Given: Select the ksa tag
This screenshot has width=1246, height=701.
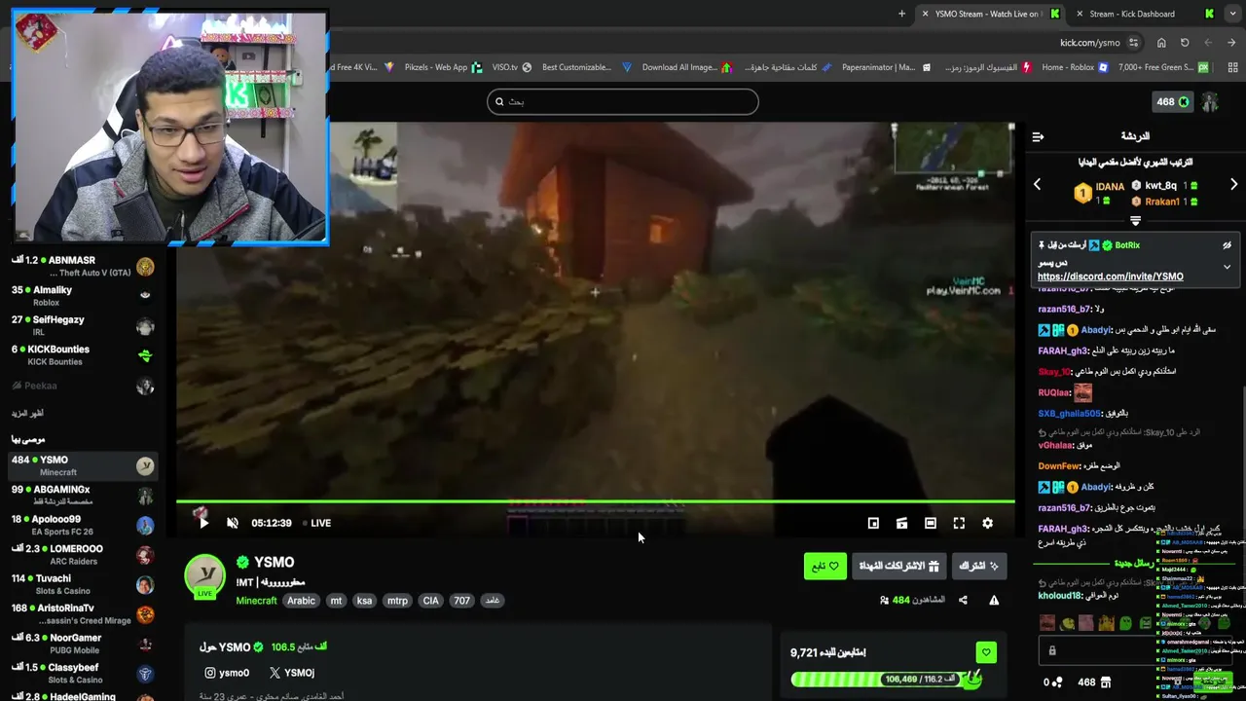Looking at the screenshot, I should coord(364,601).
